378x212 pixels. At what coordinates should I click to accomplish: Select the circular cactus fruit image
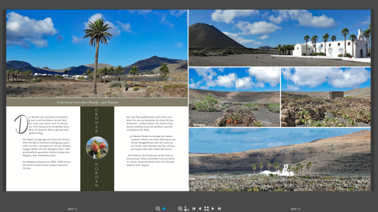coord(97,147)
